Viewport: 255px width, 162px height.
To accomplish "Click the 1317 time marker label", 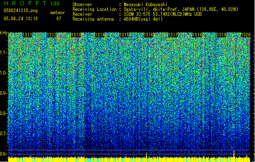I will [x=173, y=35].
